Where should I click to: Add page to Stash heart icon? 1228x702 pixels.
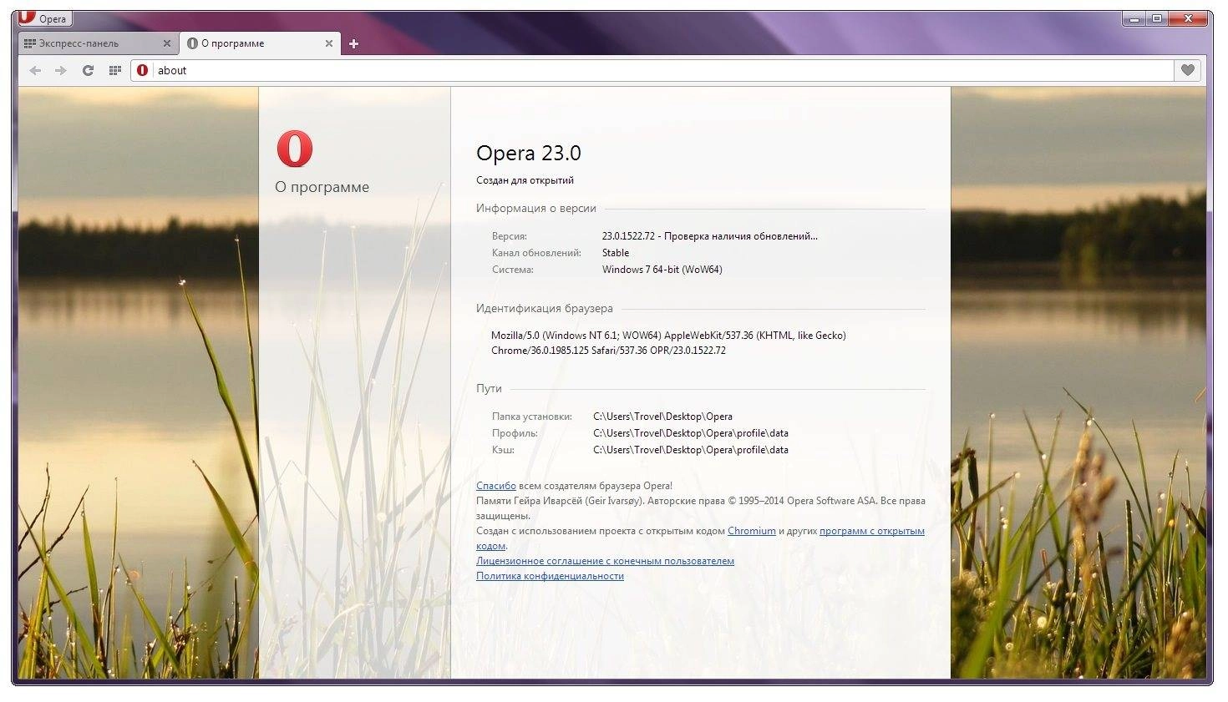click(1187, 70)
